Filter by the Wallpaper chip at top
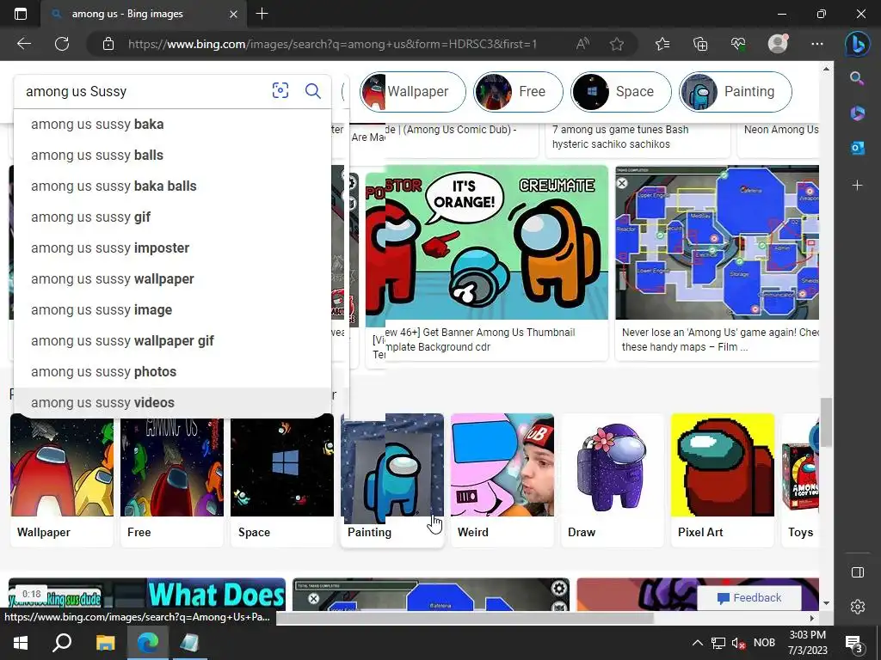 click(413, 91)
